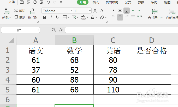Image resolution: width=178 pixels, height=107 pixels.
Task: Open the 文件 menu
Action: click(x=9, y=2)
